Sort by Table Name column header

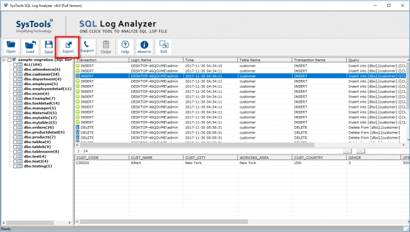[265, 60]
